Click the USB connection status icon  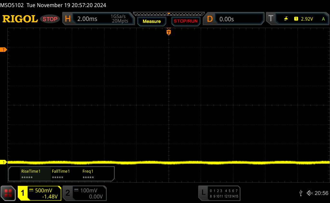coord(301,193)
